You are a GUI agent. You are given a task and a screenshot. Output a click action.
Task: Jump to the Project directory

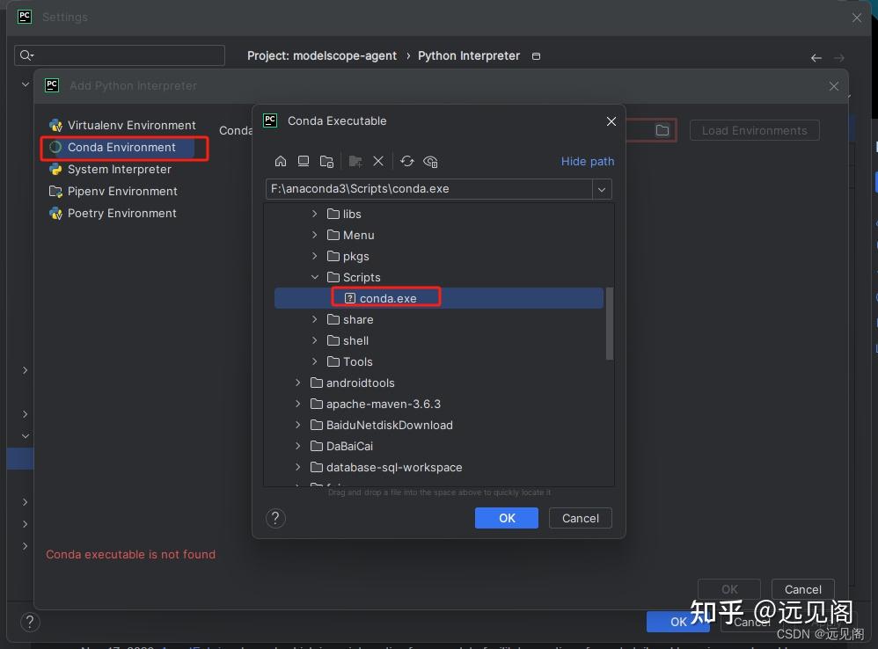click(326, 161)
